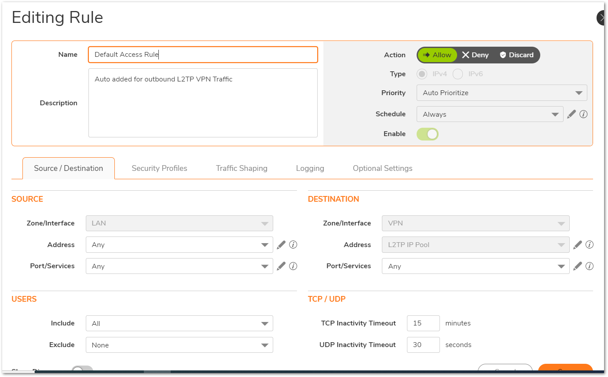The width and height of the screenshot is (608, 377).
Task: Edit Destination Address with pencil icon
Action: click(x=578, y=245)
